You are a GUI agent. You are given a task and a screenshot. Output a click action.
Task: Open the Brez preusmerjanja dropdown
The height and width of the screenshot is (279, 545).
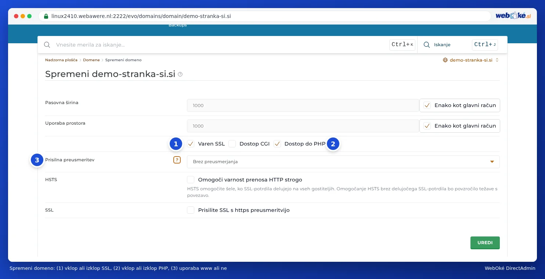(343, 162)
